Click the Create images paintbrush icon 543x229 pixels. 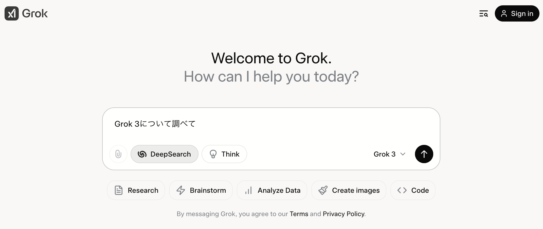click(323, 190)
